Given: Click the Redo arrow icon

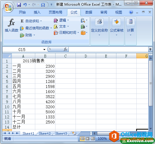Looking at the screenshot, I should [34, 5].
